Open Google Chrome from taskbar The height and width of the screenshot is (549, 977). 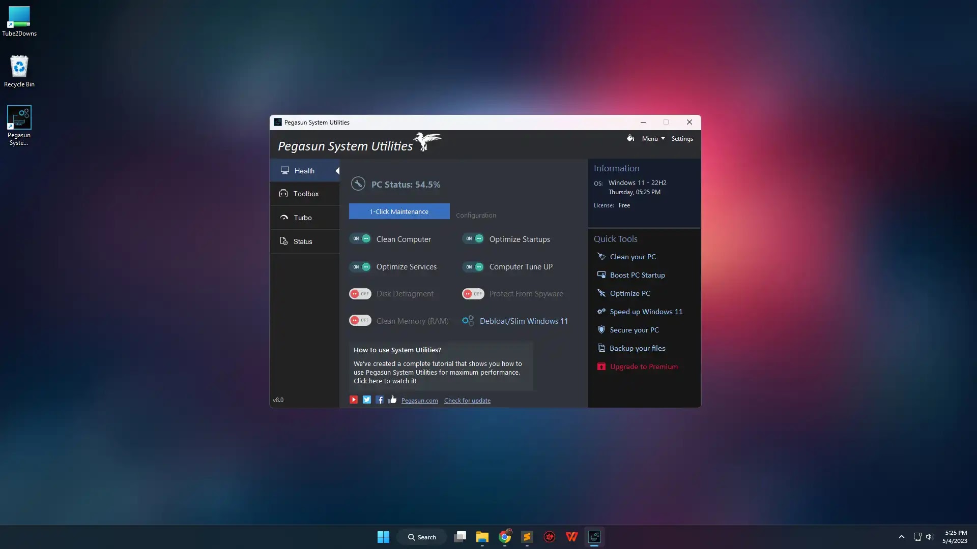(x=505, y=537)
